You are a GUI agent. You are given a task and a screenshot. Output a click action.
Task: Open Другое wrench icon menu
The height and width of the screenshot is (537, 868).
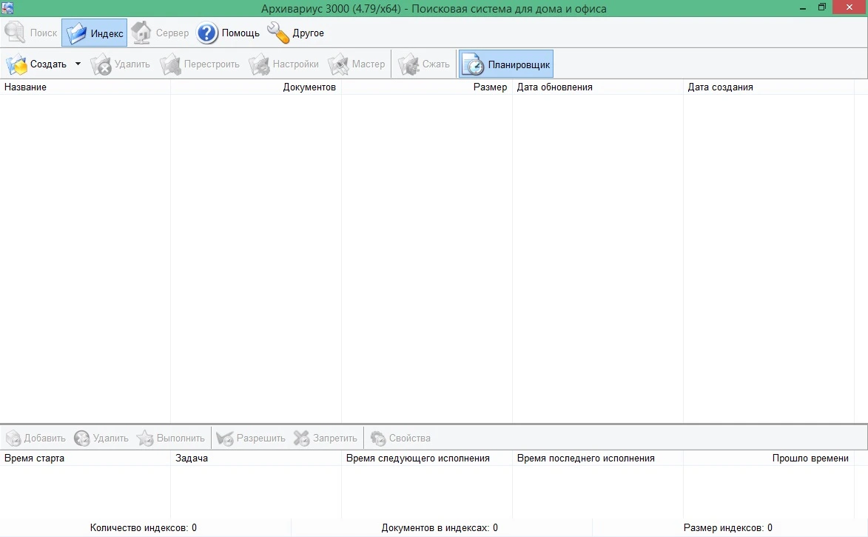(278, 33)
